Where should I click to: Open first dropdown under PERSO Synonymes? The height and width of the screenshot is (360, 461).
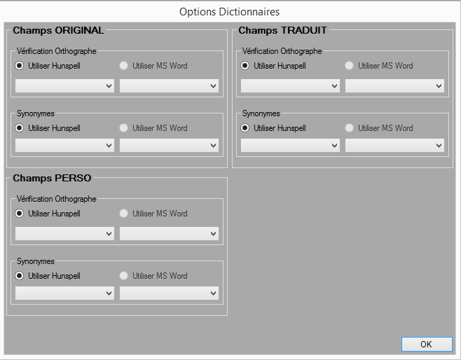click(x=64, y=293)
